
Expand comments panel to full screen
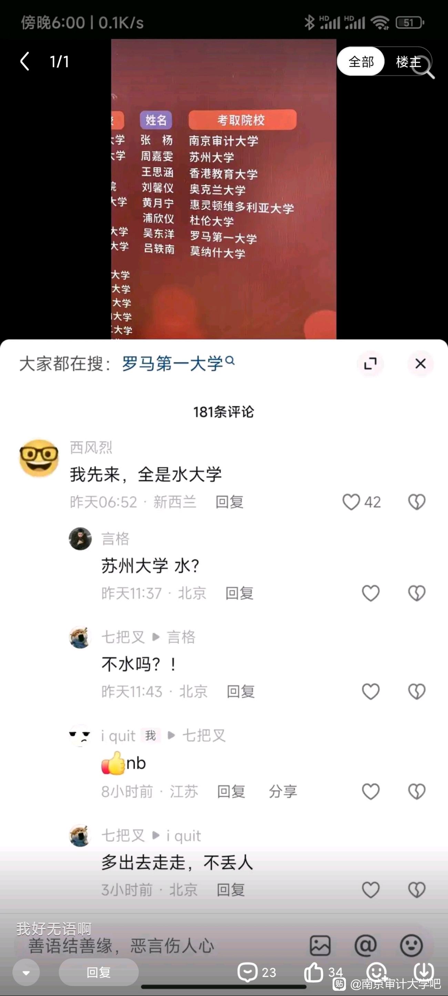(x=370, y=363)
